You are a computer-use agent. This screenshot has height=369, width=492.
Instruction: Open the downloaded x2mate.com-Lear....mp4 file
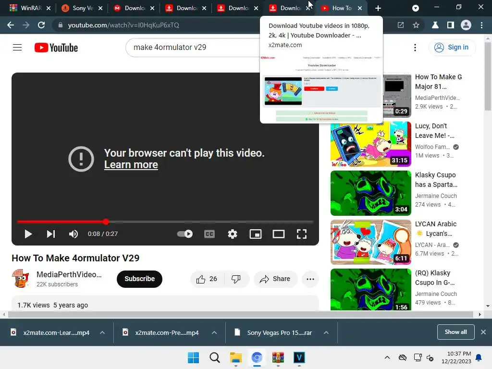[x=50, y=332]
